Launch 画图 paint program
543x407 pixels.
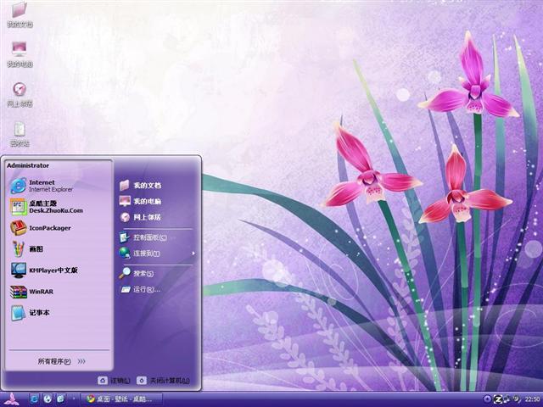59,248
